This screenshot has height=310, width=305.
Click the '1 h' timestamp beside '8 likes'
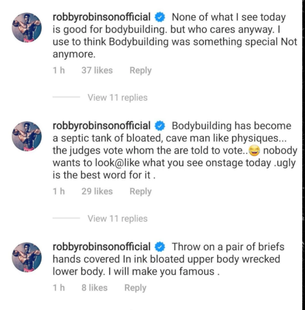(58, 288)
